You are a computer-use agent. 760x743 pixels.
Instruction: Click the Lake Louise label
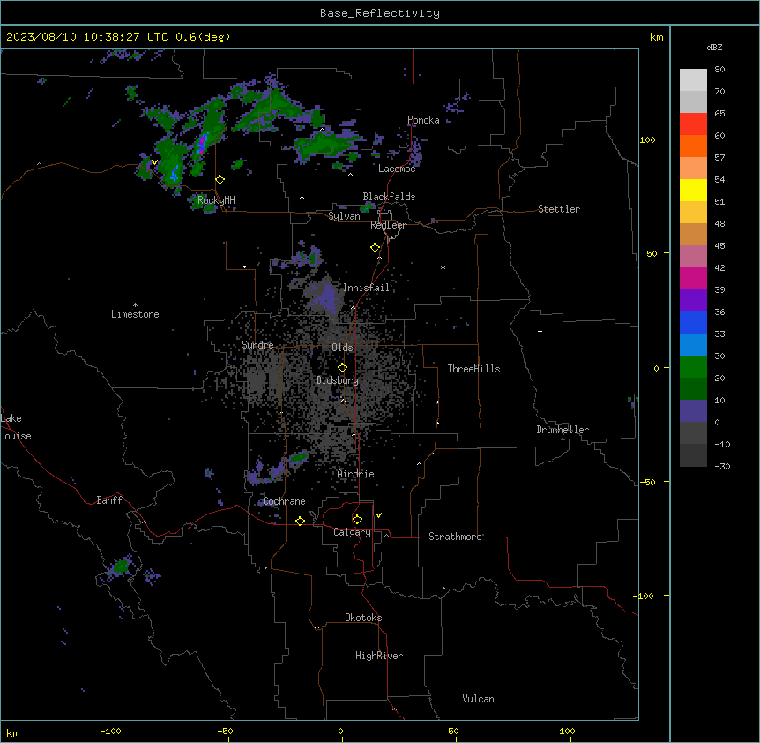coord(16,427)
